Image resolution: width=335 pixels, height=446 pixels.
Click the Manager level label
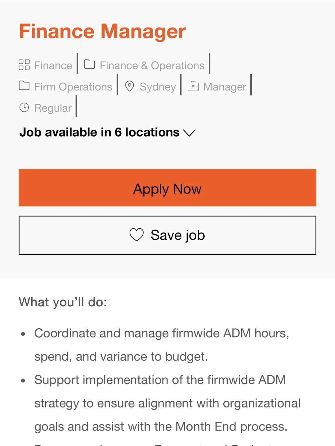coord(225,87)
